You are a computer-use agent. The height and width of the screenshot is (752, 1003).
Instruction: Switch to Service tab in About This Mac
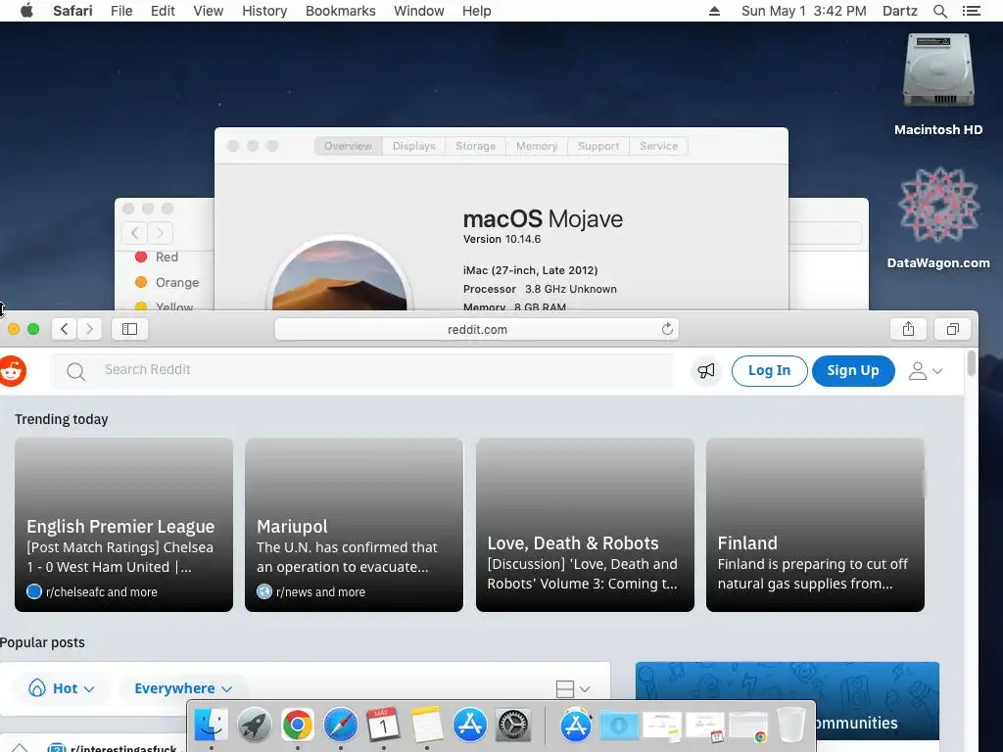coord(658,146)
